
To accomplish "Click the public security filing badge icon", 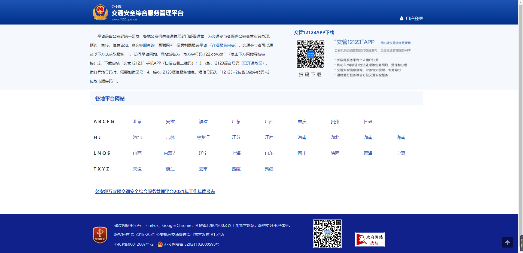I will point(160,244).
